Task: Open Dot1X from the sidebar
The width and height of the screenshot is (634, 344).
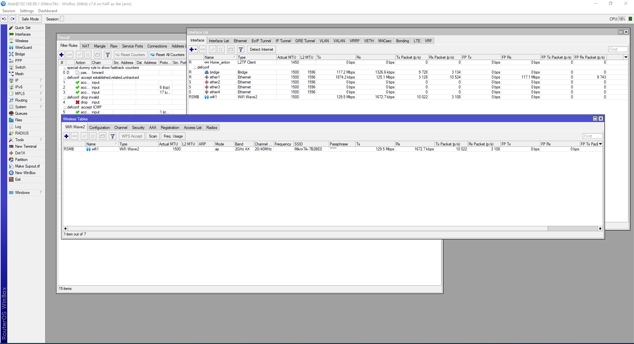Action: tap(20, 153)
